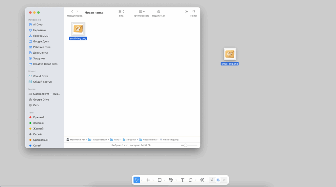Show more toolbar items double chevron
Image resolution: width=336 pixels, height=187 pixels.
point(187,12)
